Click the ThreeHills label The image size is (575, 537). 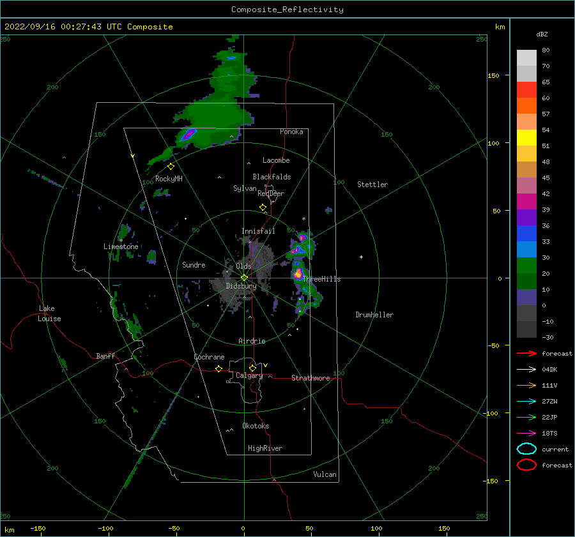pos(321,279)
